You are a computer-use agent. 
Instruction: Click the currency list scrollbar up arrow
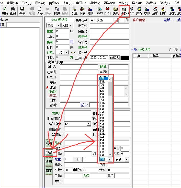point(110,79)
